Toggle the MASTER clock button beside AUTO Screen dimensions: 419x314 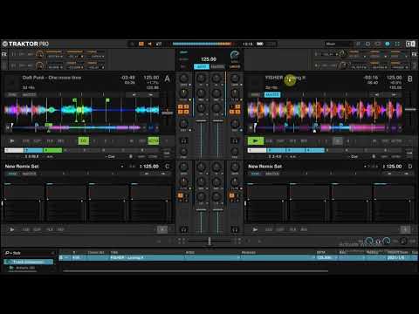[217, 66]
